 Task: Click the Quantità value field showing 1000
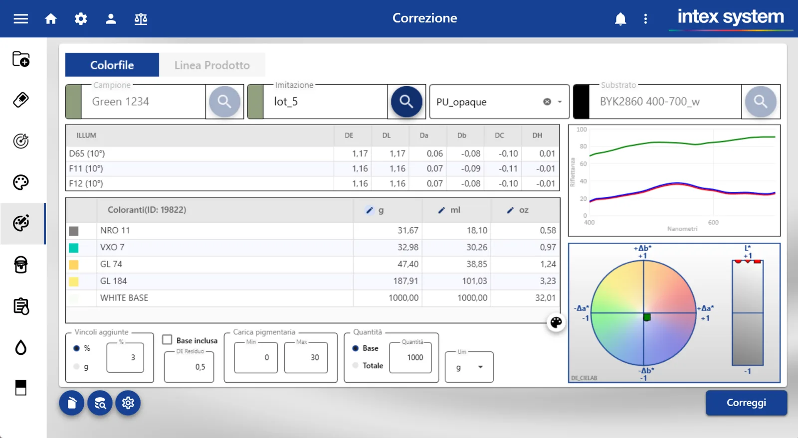pyautogui.click(x=410, y=357)
